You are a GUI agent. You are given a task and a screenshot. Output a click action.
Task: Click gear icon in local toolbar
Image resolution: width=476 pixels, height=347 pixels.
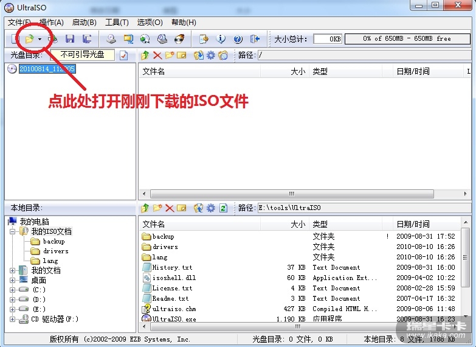coord(211,208)
